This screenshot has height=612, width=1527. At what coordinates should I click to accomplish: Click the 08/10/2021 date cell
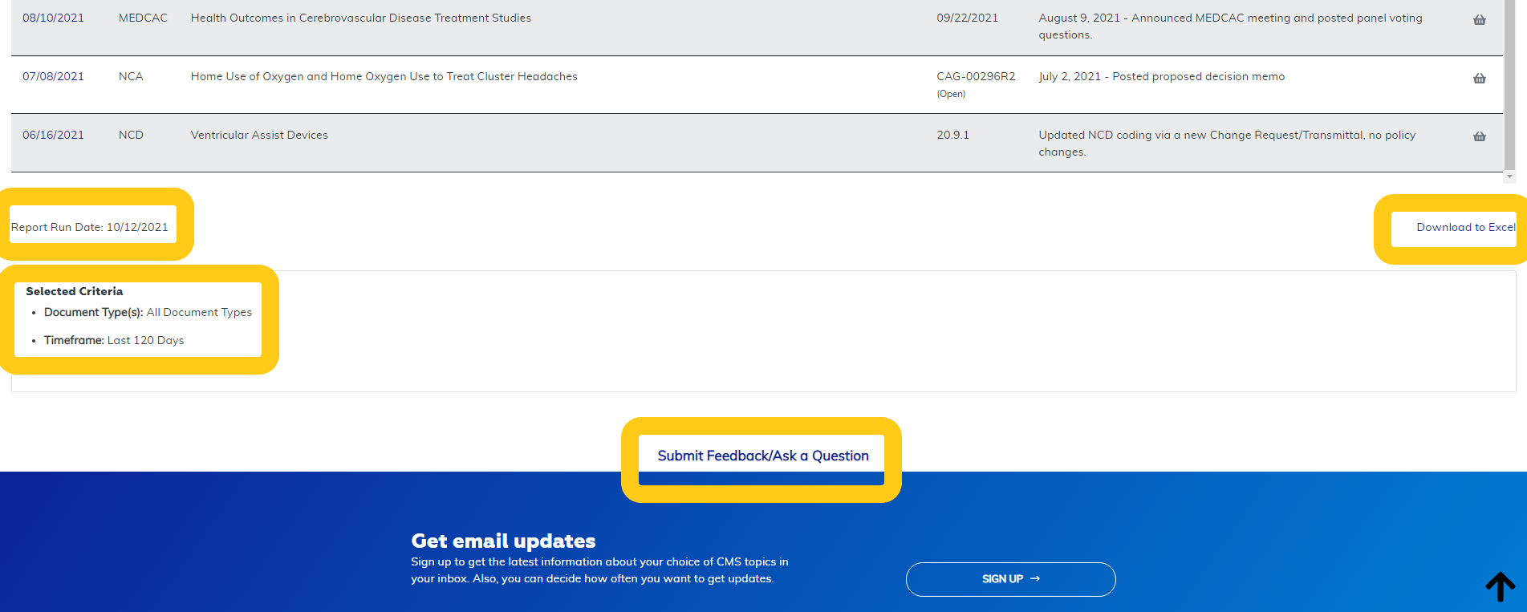[53, 18]
